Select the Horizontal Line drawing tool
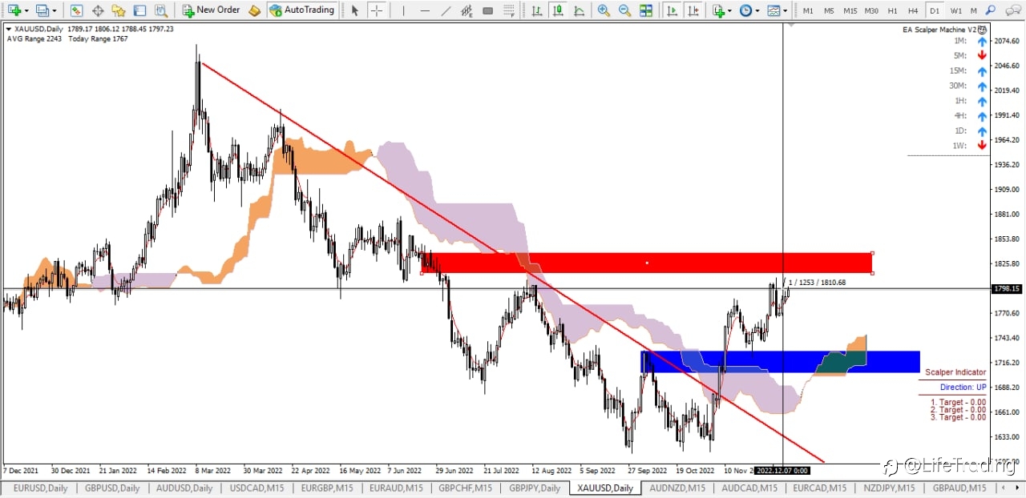The width and height of the screenshot is (1026, 498). click(425, 10)
